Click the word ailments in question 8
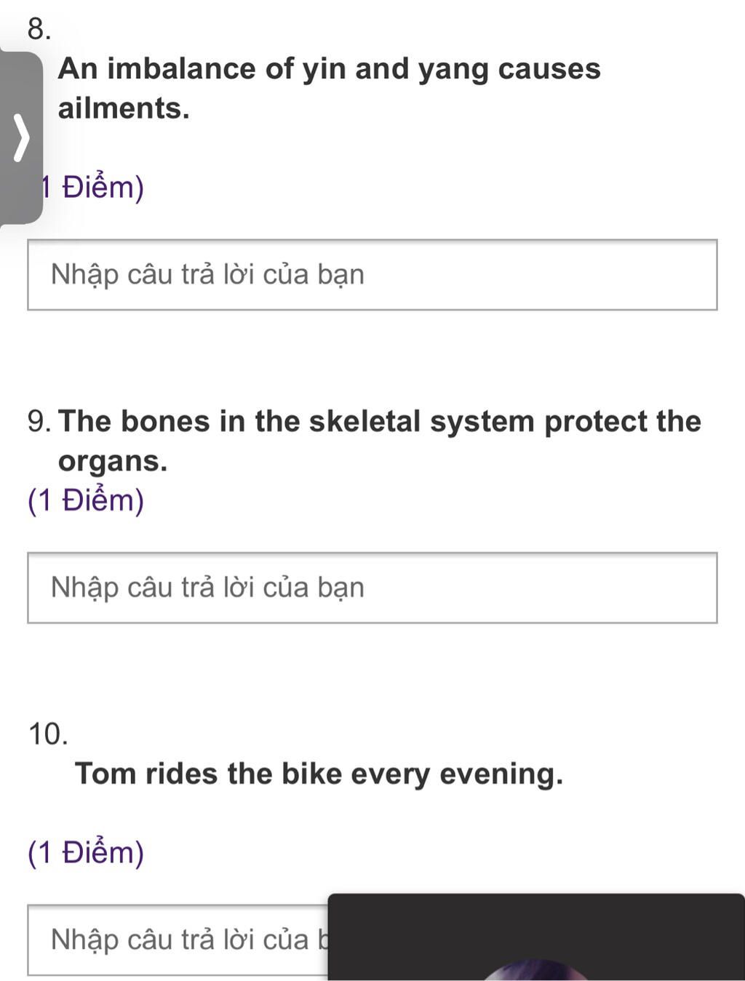This screenshot has width=745, height=981. point(124,108)
